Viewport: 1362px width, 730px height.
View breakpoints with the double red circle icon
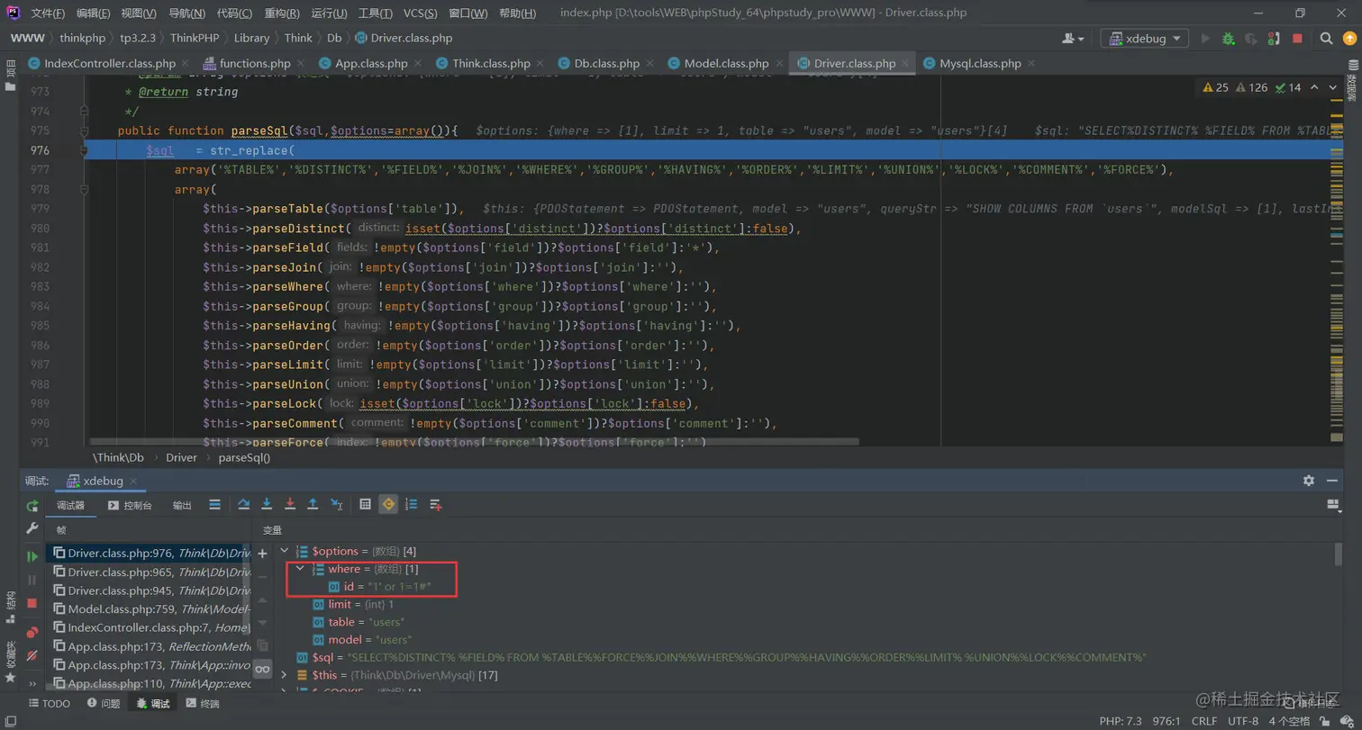point(32,632)
